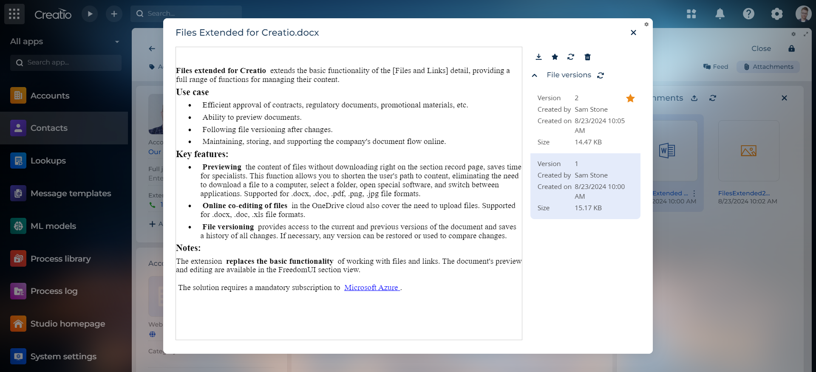Delete the file with trash icon
This screenshot has height=372, width=816.
tap(587, 57)
